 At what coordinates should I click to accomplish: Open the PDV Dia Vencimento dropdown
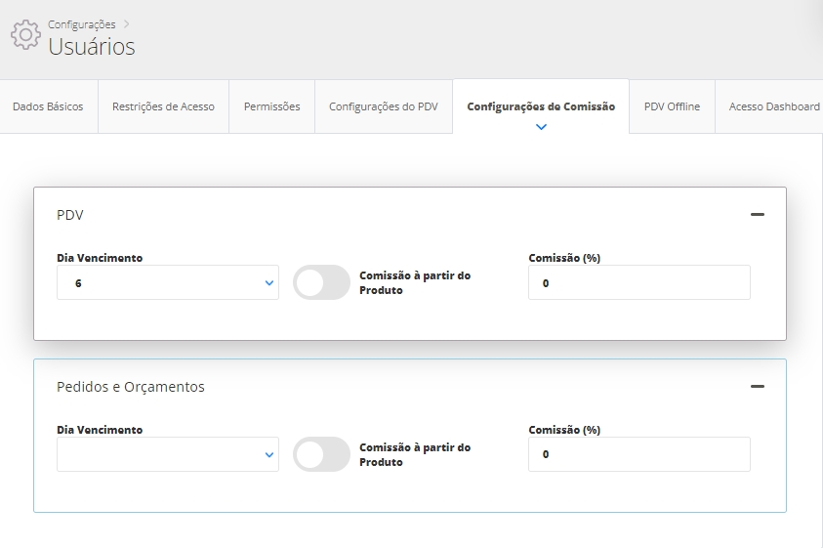click(x=168, y=282)
